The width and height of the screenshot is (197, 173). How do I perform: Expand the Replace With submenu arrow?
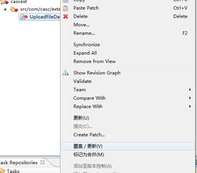[x=190, y=107]
